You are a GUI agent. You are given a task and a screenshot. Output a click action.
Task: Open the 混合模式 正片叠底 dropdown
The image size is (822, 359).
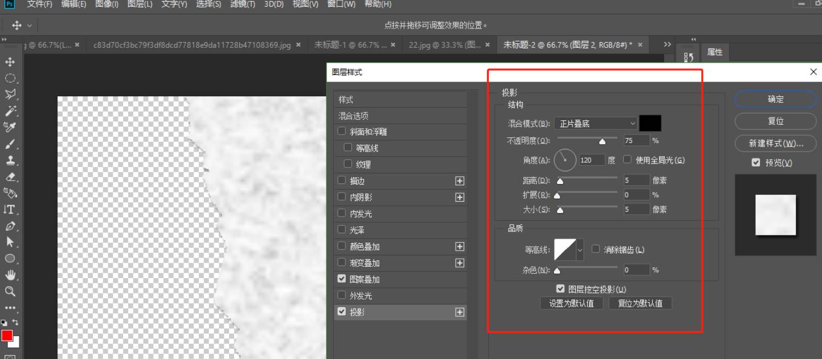pyautogui.click(x=595, y=123)
